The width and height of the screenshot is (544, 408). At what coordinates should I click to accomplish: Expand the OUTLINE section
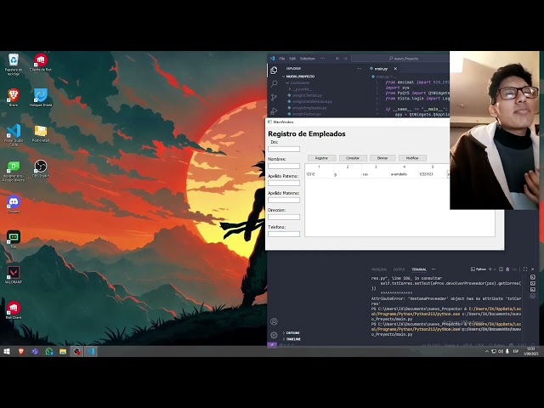[x=292, y=332]
